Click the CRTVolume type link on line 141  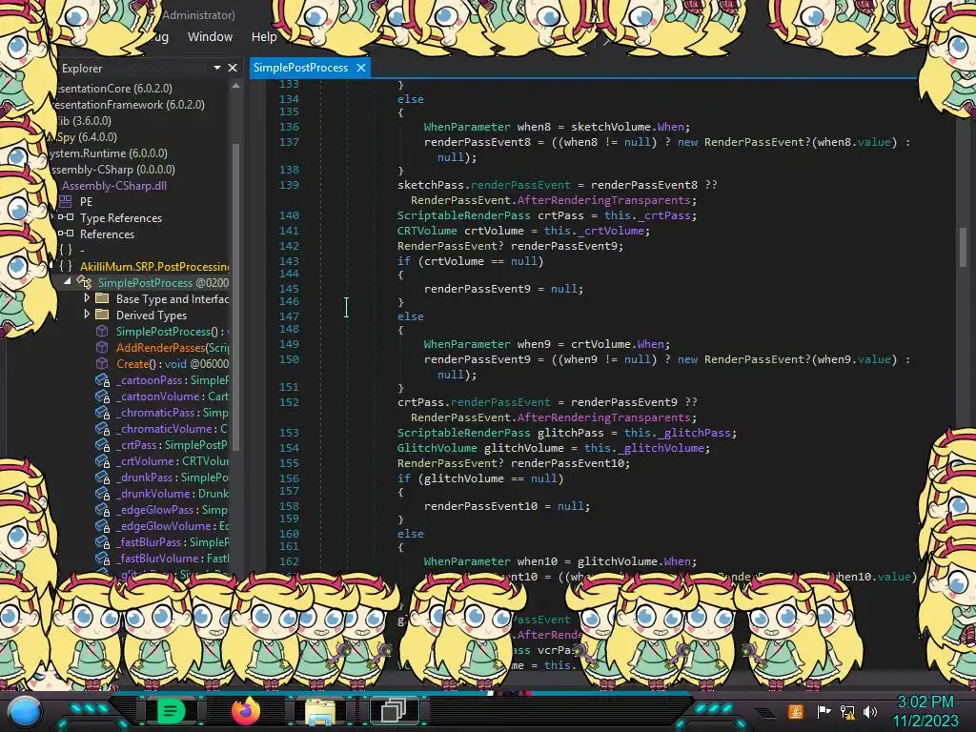point(428,231)
